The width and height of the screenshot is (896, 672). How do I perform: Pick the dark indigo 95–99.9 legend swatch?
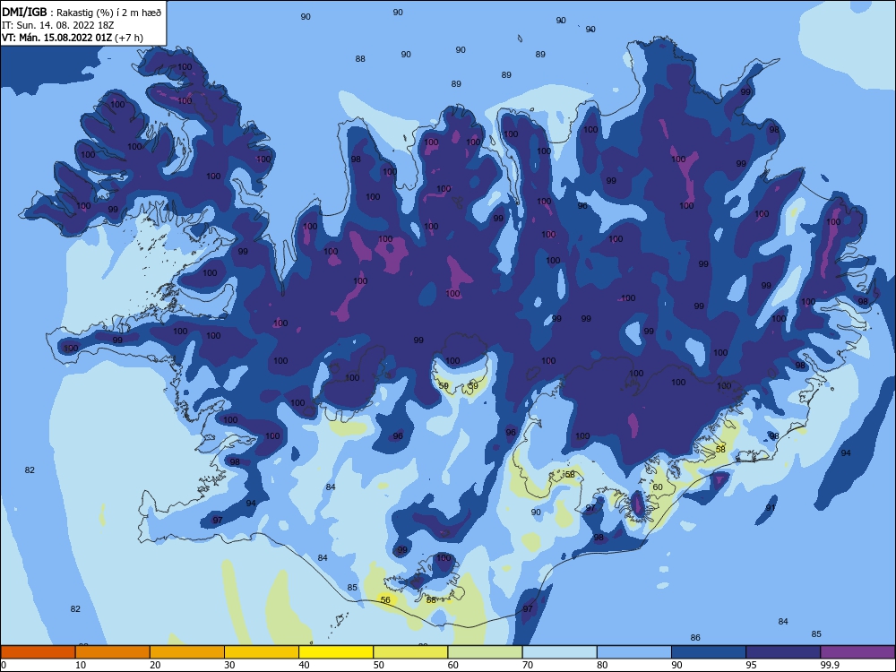click(x=783, y=652)
